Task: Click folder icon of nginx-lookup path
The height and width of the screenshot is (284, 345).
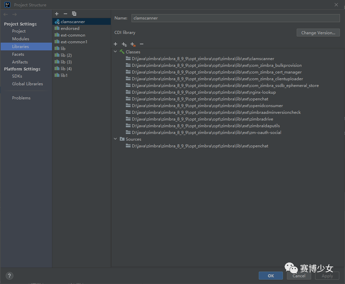Action: [128, 92]
